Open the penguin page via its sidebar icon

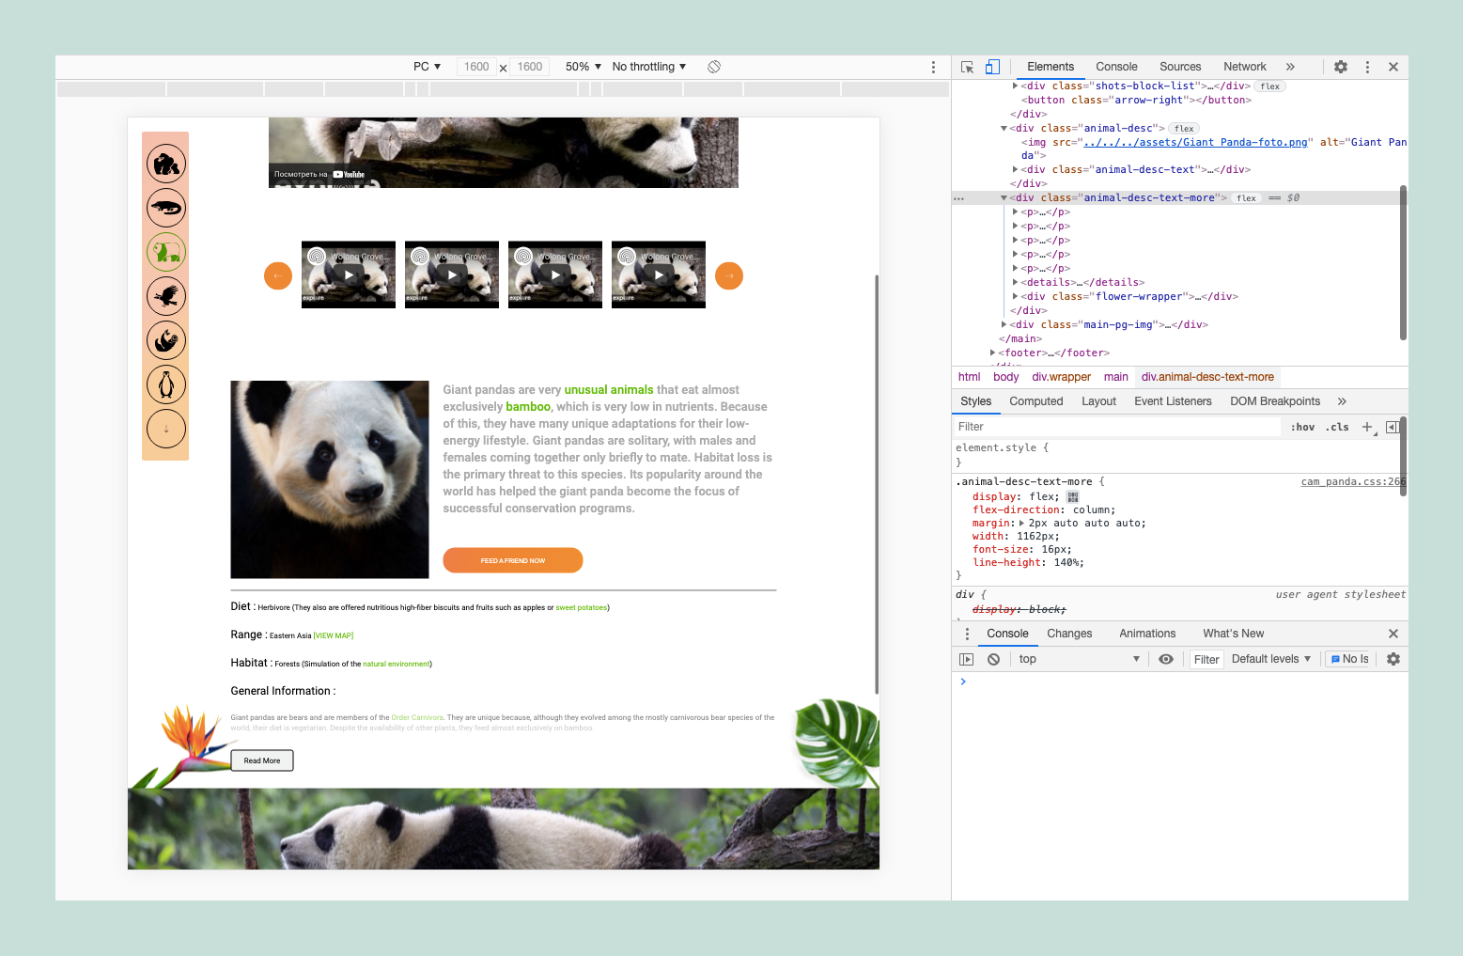pyautogui.click(x=165, y=384)
